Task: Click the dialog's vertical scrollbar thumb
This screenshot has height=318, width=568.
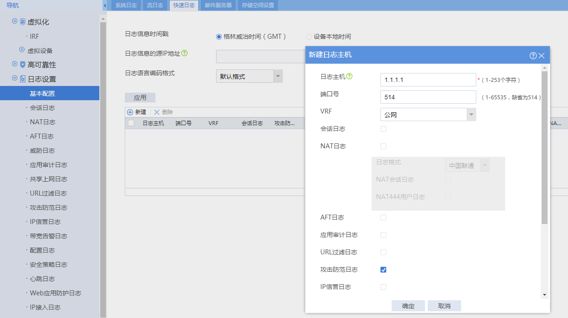Action: (544, 147)
